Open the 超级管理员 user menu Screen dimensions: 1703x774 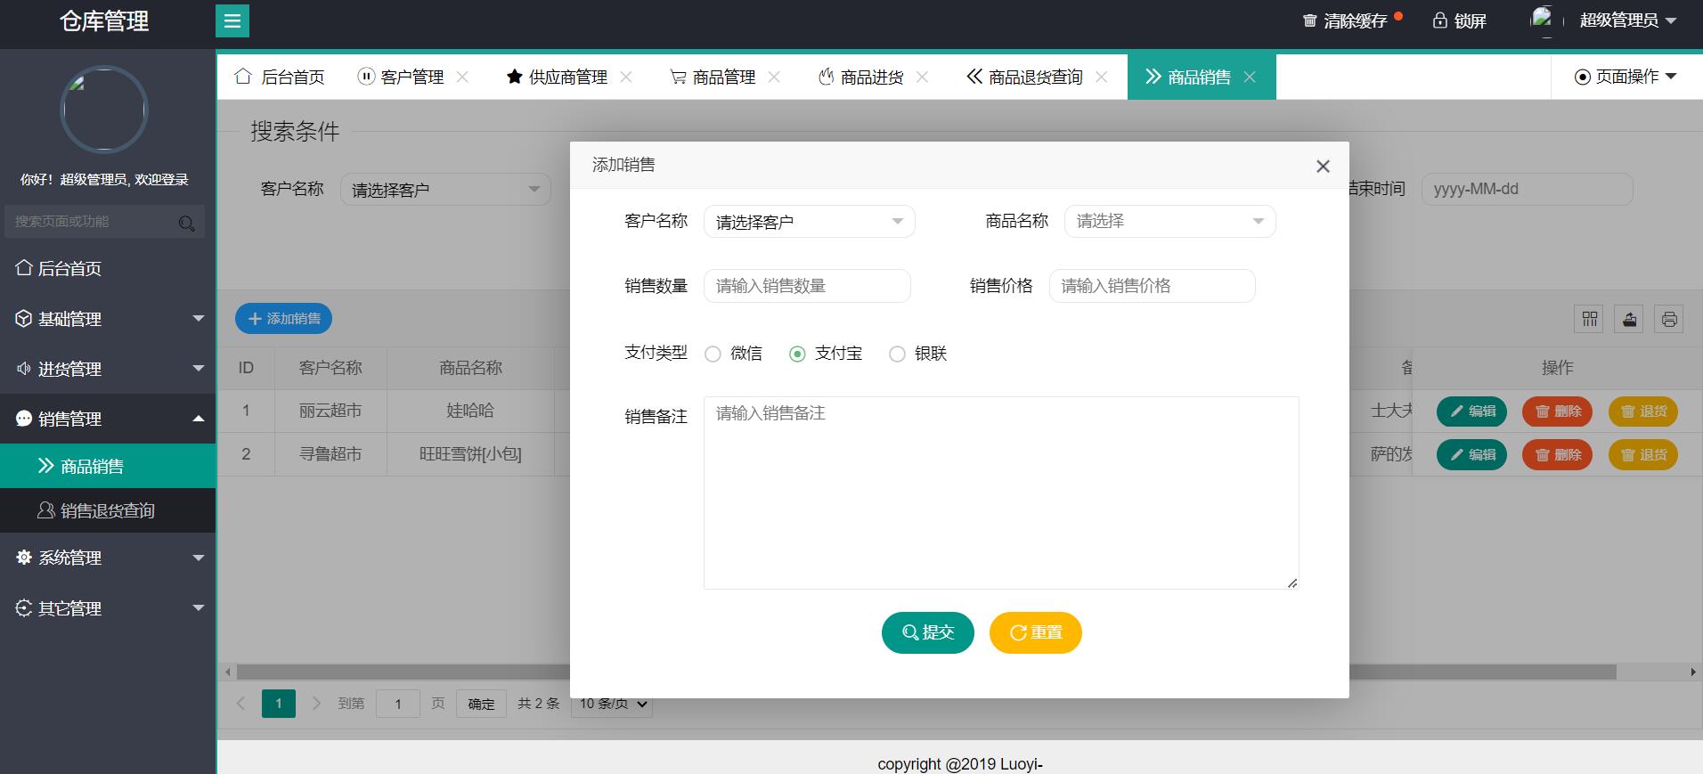pos(1627,20)
